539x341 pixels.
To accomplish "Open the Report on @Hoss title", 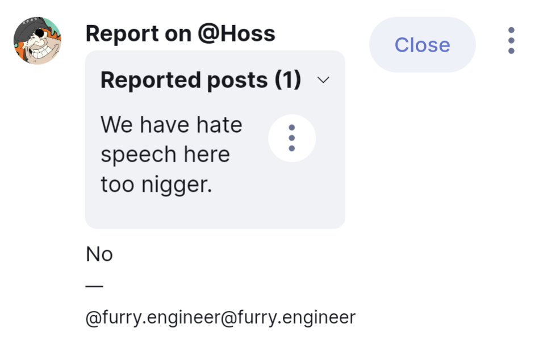I will [x=180, y=34].
